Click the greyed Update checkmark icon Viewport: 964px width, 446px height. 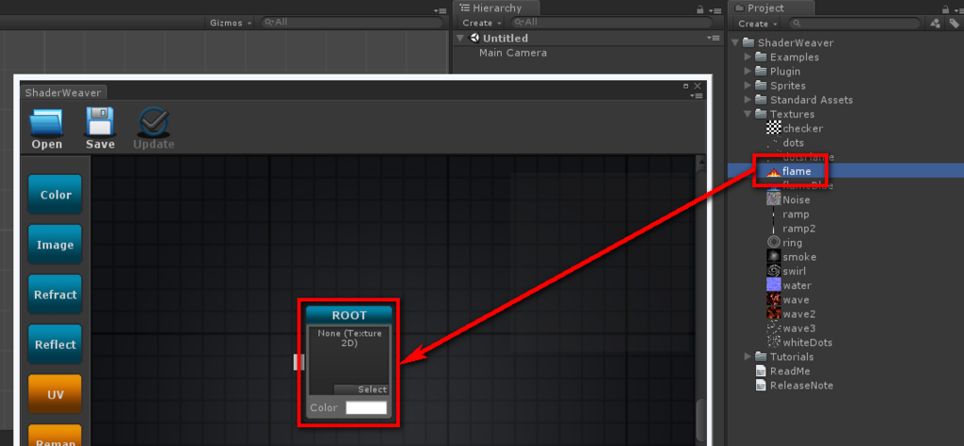pyautogui.click(x=153, y=121)
